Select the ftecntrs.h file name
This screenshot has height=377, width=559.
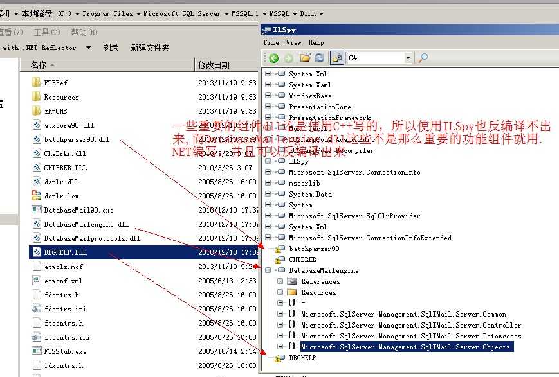pos(64,323)
